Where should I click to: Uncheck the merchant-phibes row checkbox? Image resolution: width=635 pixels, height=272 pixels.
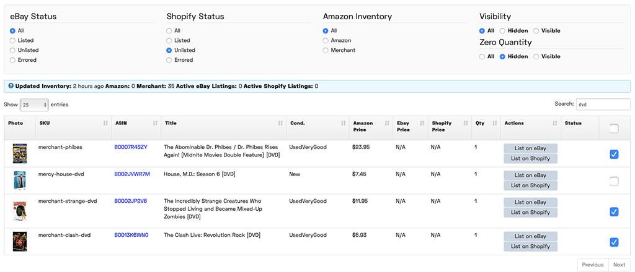pyautogui.click(x=614, y=154)
